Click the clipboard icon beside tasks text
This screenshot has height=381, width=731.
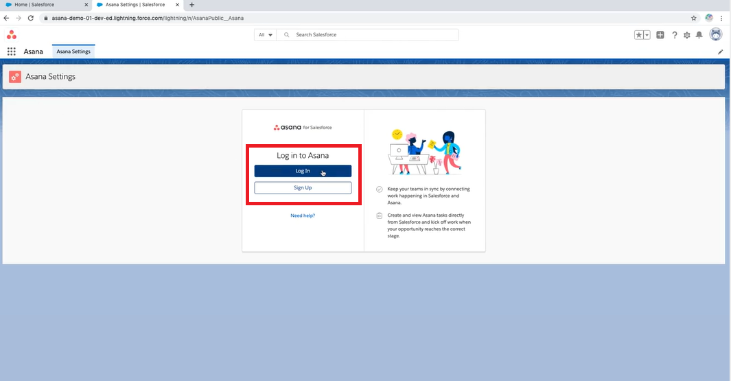click(x=379, y=216)
